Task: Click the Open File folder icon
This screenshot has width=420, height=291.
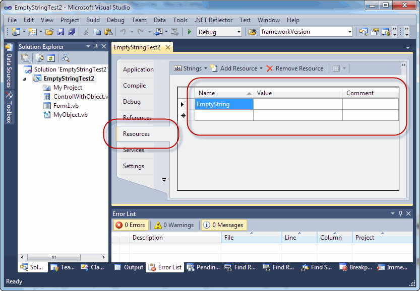Action: 49,32
